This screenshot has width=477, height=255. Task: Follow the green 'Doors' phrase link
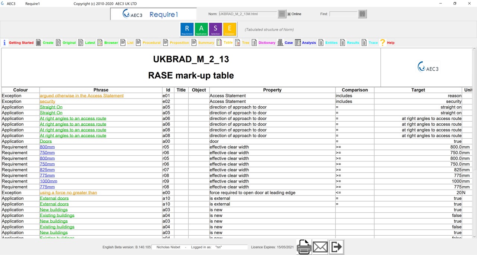click(x=46, y=142)
